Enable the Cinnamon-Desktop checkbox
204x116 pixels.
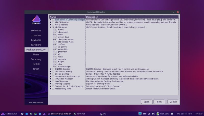[x=53, y=72]
